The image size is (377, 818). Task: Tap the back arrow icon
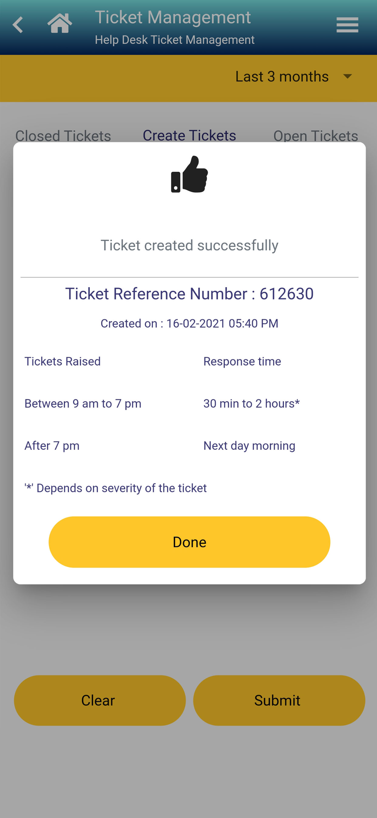pyautogui.click(x=18, y=25)
